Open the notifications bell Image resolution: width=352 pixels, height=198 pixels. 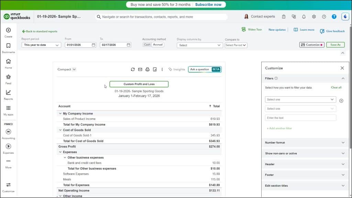pyautogui.click(x=304, y=16)
